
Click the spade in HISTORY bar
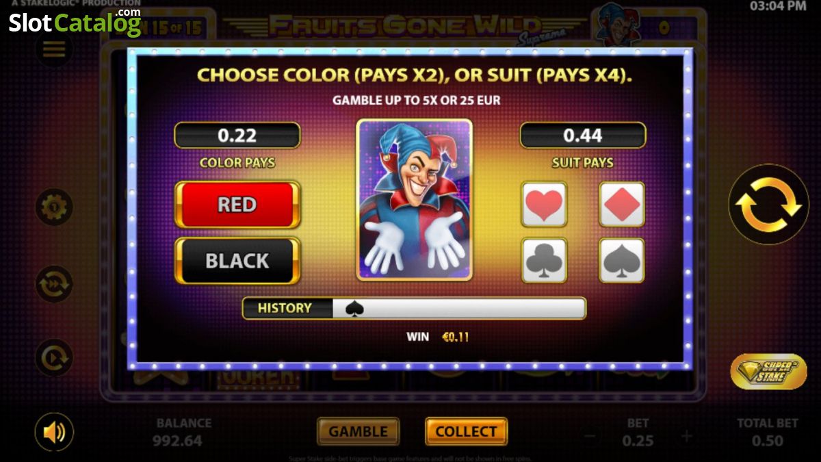pyautogui.click(x=354, y=309)
